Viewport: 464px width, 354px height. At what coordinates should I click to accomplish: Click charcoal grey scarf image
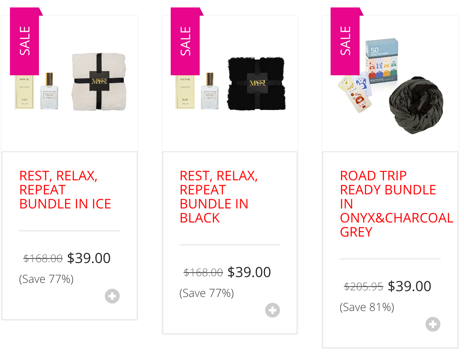click(416, 105)
